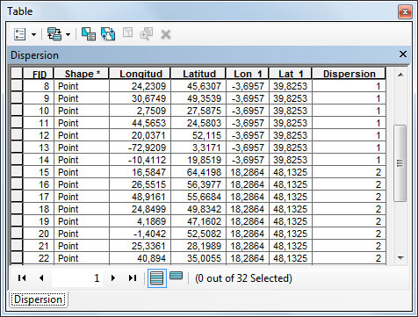
Task: Select row with FID 16
Action: click(17, 184)
